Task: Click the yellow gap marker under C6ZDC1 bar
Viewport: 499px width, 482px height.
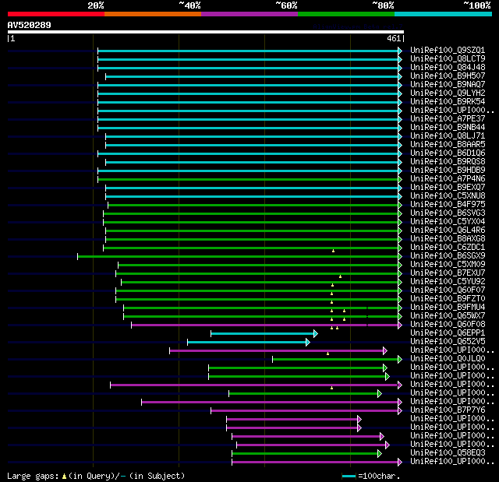Action: [333, 251]
